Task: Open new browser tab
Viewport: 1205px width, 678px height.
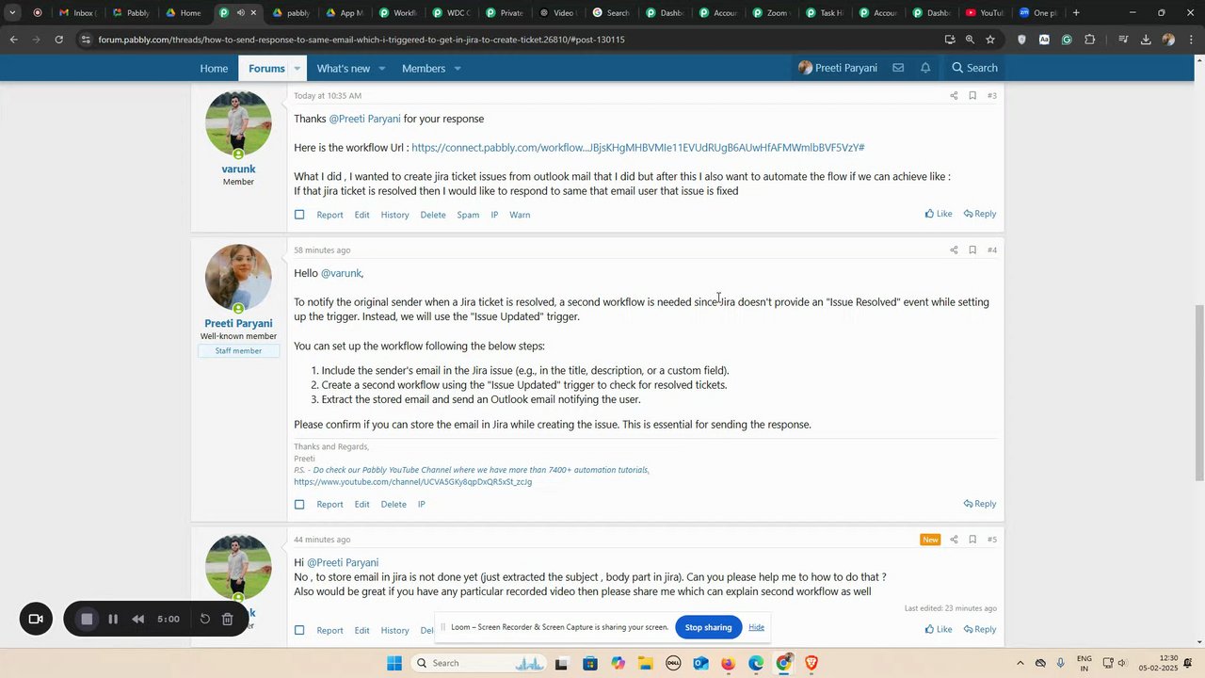Action: [x=1076, y=13]
